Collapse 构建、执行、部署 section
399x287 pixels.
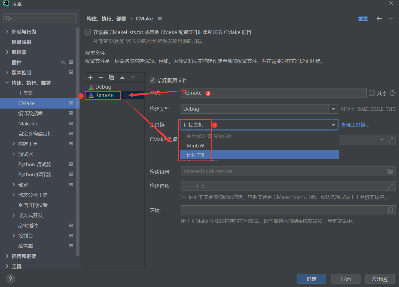pos(7,83)
